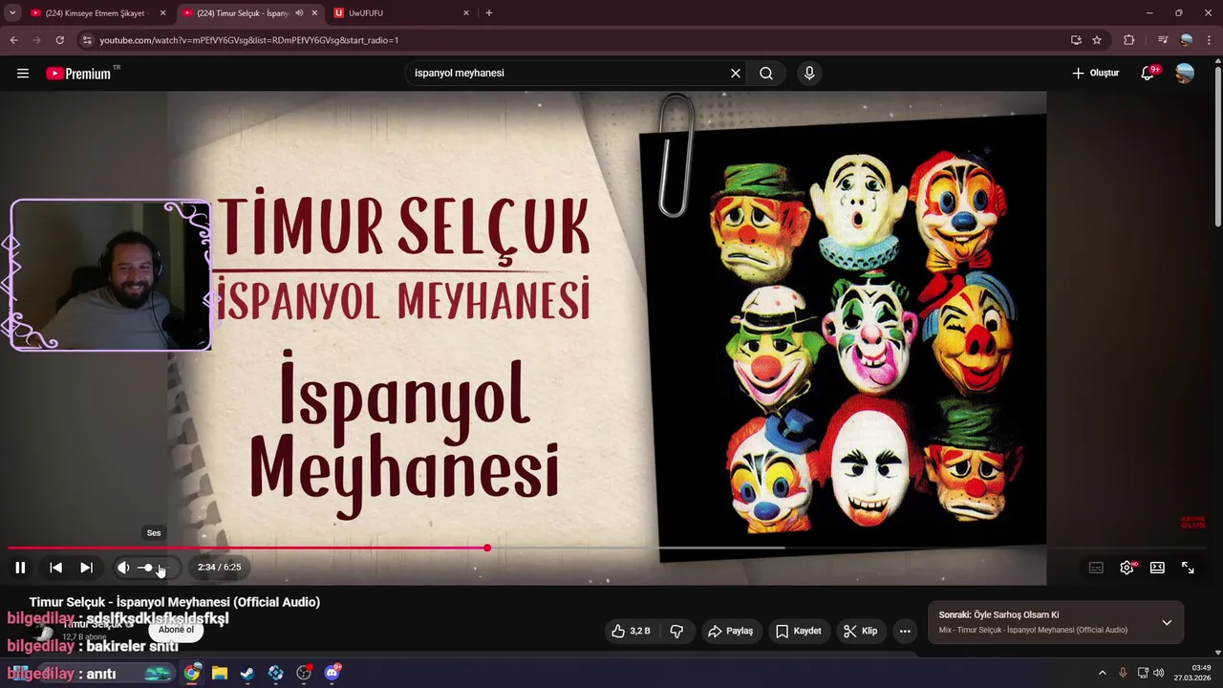
Task: Run search with the magnifier button
Action: 766,74
